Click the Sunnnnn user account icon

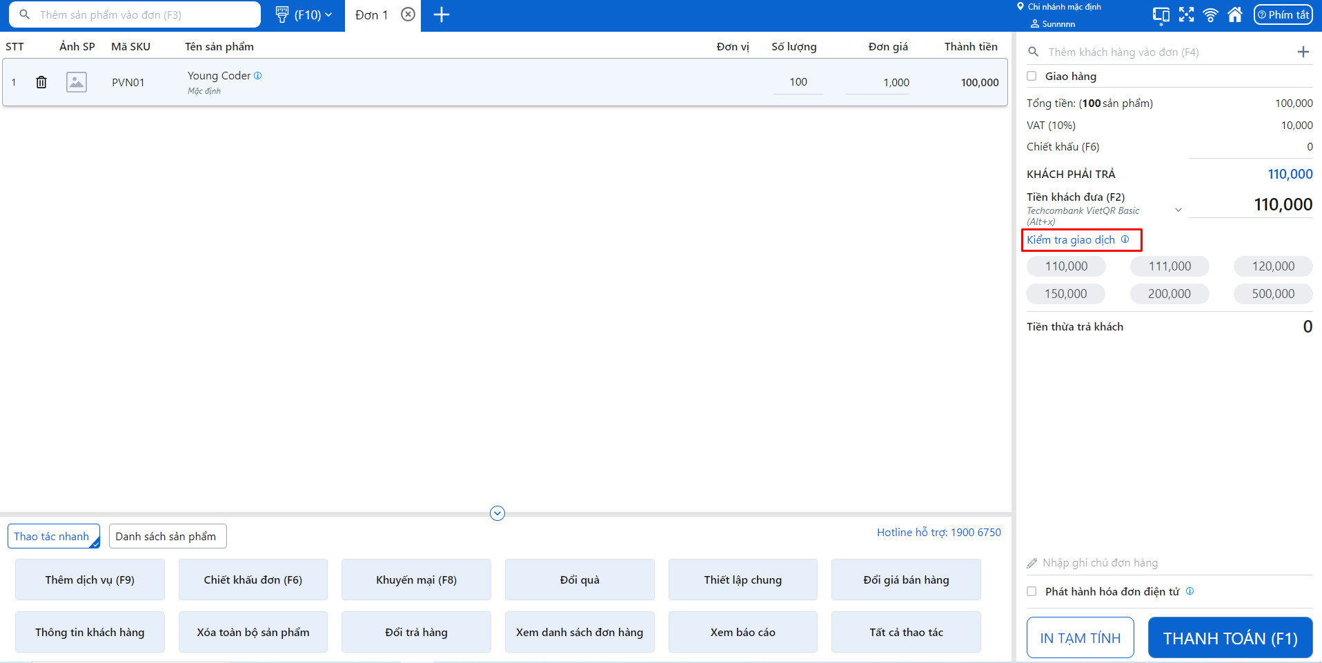coord(1035,23)
